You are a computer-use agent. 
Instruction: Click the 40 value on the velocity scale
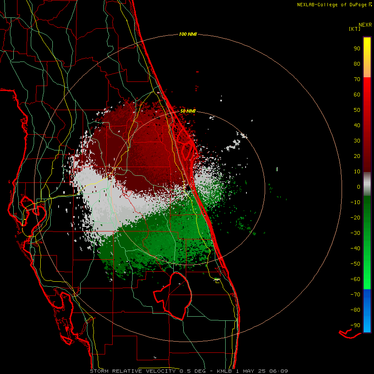(357, 125)
